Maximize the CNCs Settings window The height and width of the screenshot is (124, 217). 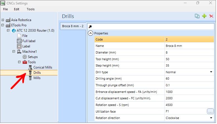point(198,3)
